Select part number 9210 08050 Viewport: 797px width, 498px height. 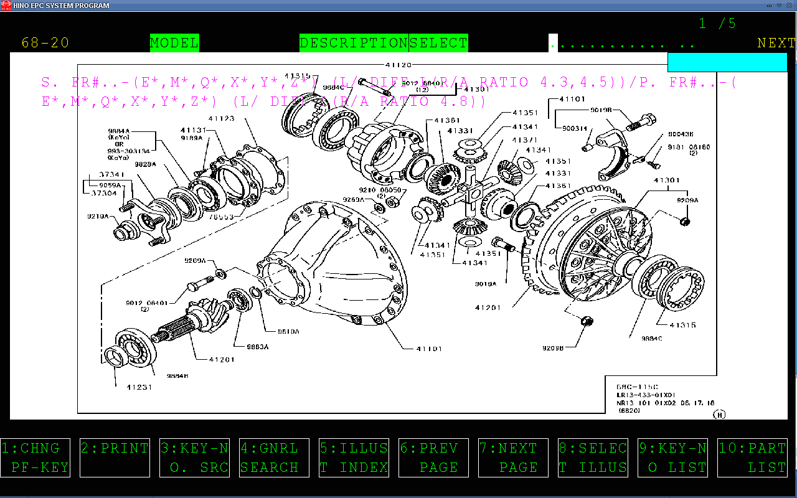pyautogui.click(x=379, y=191)
